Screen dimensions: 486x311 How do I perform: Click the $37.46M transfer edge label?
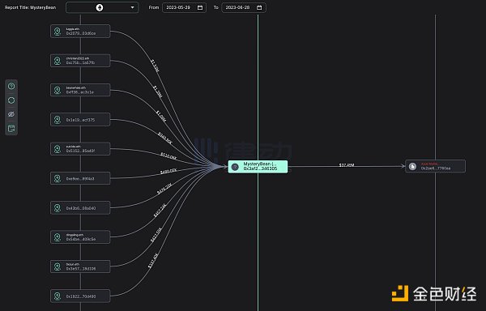(x=347, y=165)
